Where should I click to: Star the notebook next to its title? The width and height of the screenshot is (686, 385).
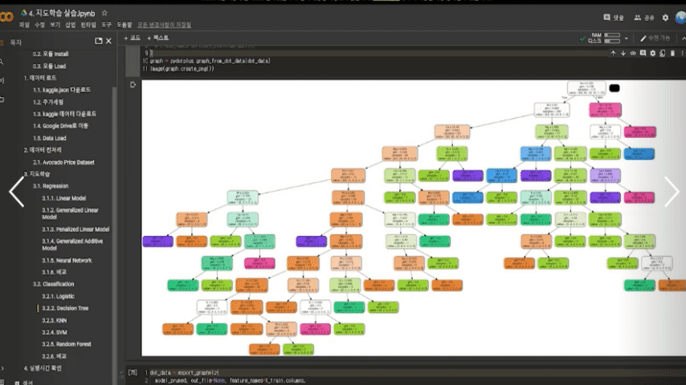[105, 14]
